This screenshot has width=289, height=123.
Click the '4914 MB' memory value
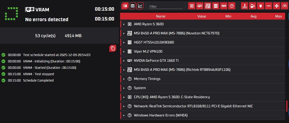[73, 36]
